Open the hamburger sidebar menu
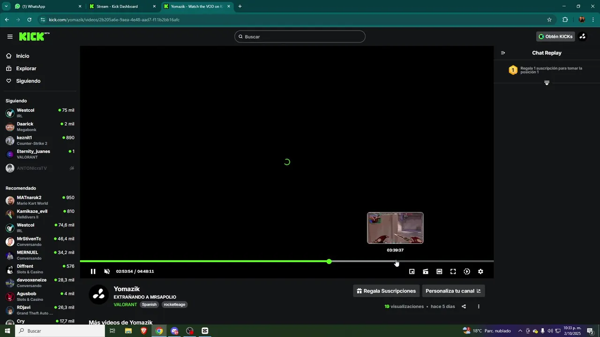Viewport: 600px width, 337px height. tap(10, 37)
